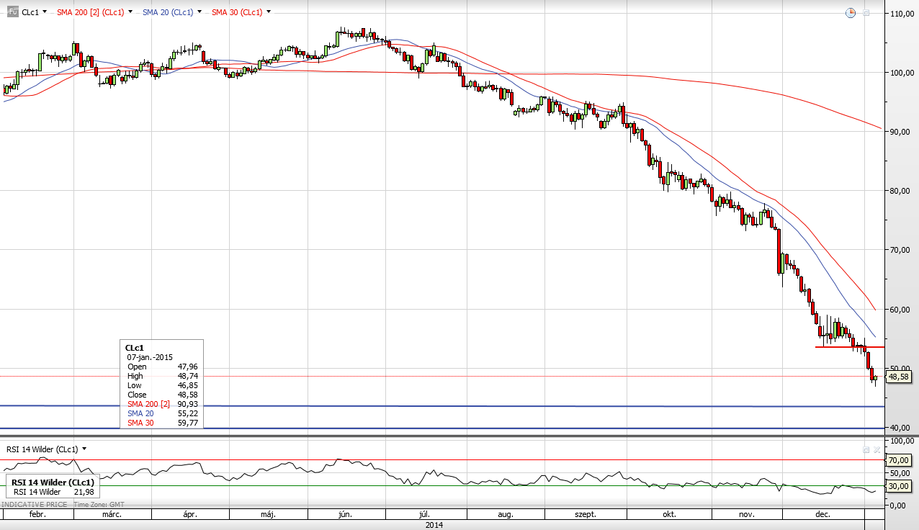Select the red horizontal support line near 53

tap(850, 347)
